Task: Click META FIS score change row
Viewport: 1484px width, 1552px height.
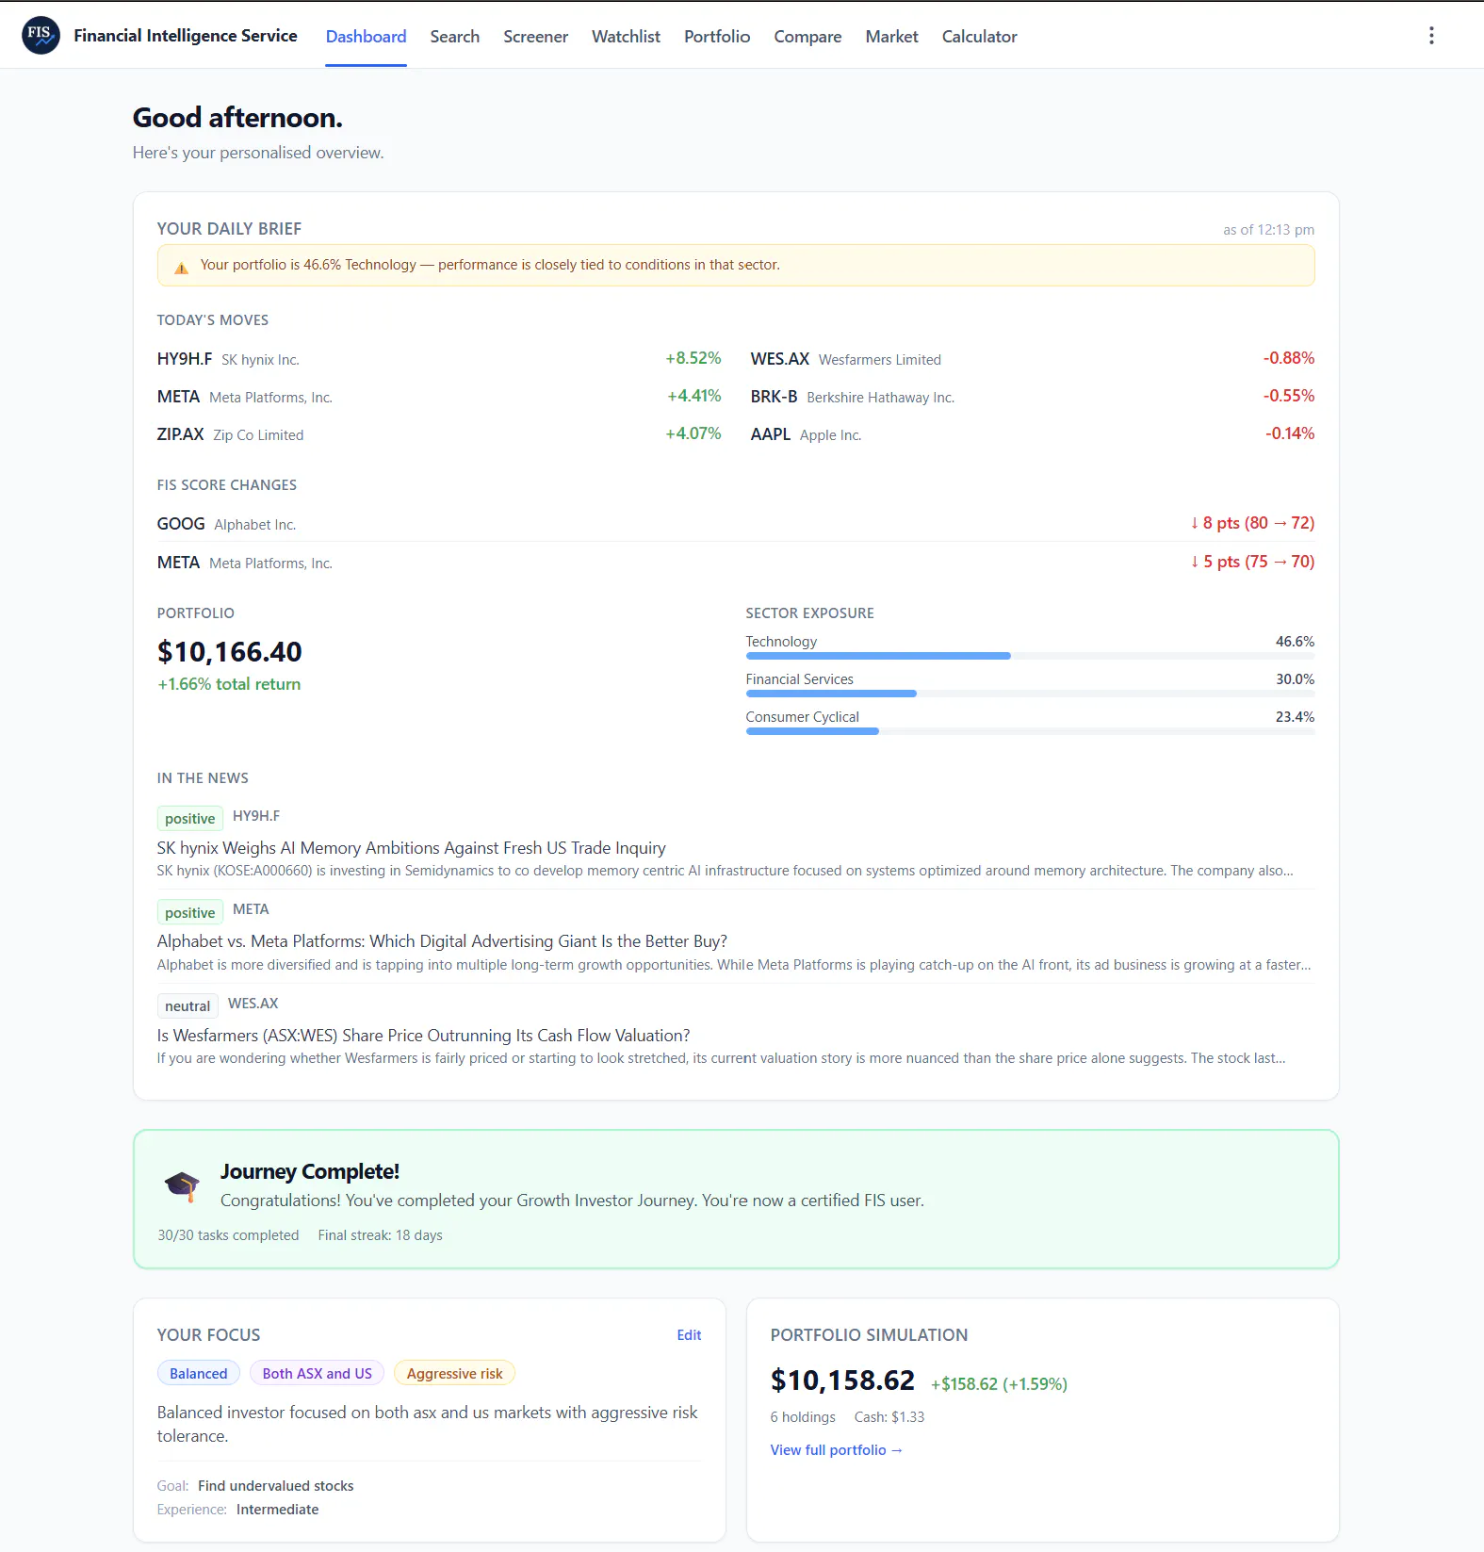Action: click(736, 563)
